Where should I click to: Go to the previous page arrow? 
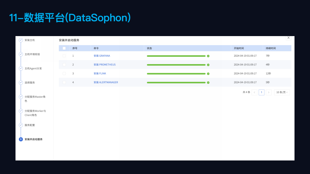point(254,92)
